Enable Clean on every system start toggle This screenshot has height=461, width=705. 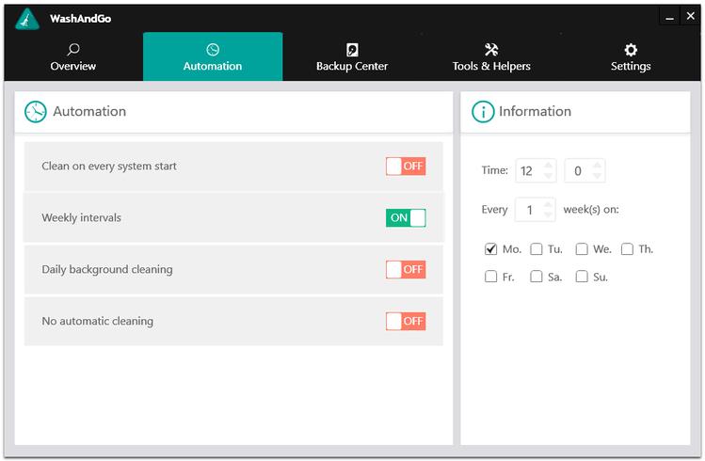tap(406, 167)
